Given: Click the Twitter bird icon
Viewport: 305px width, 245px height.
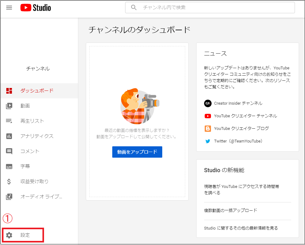Looking at the screenshot, I should tap(208, 141).
